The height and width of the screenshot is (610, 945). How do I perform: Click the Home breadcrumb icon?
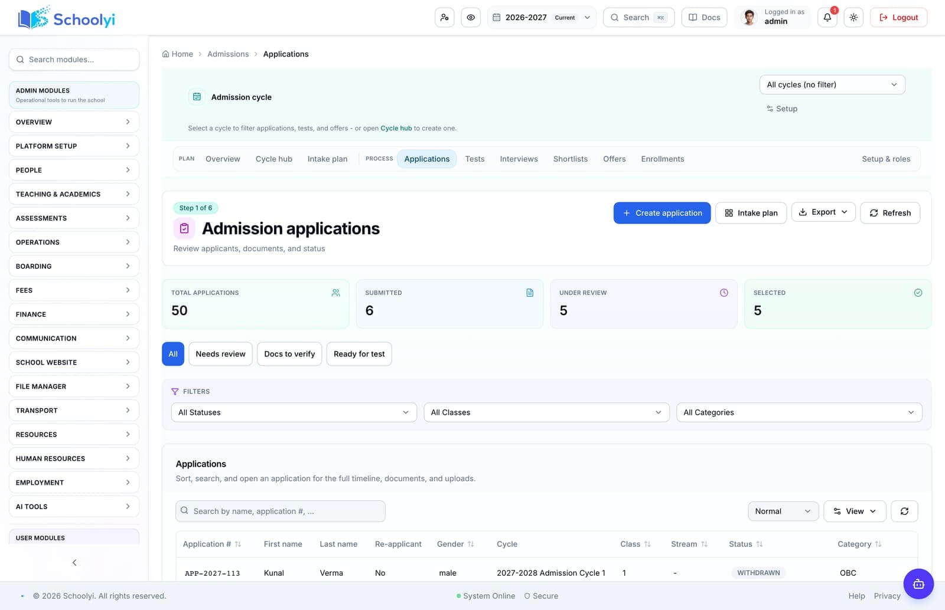(166, 54)
